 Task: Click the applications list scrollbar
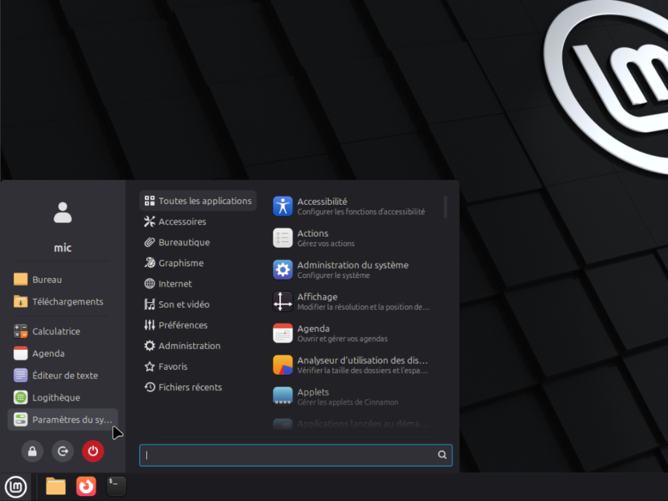pyautogui.click(x=445, y=207)
